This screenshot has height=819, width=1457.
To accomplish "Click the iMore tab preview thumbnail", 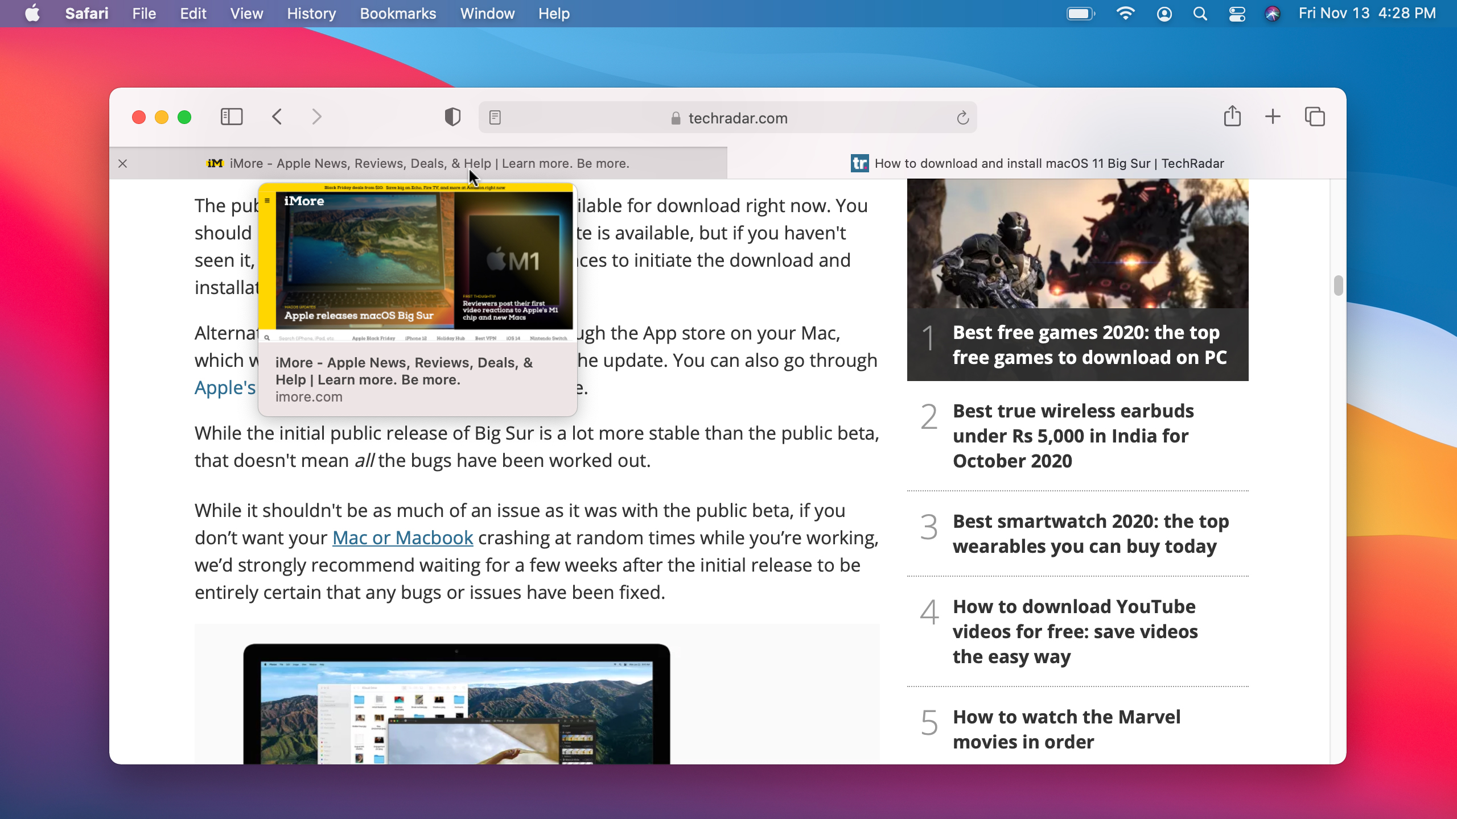I will tap(418, 263).
